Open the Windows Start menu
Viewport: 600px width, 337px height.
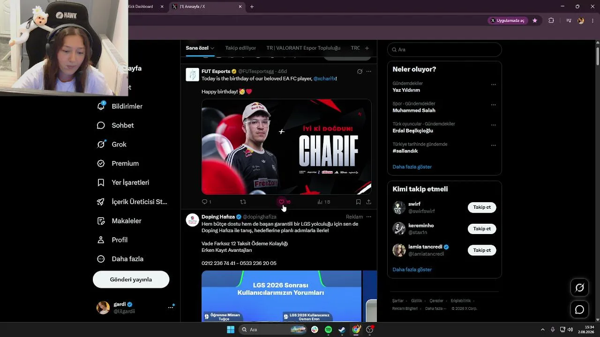tap(231, 330)
